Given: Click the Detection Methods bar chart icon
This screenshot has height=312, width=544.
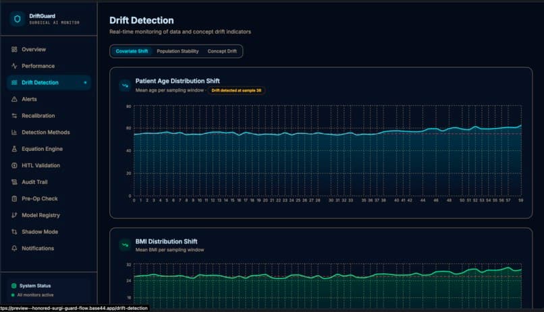Looking at the screenshot, I should 14,132.
